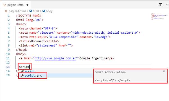Click the rel="stylesheet" attribute text

43,45
